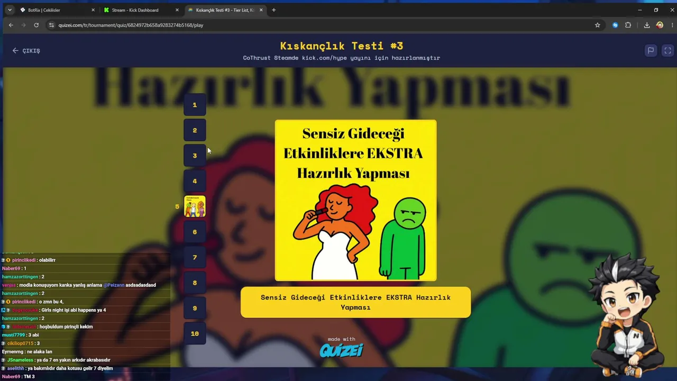Place the card in rank slot 8
Viewport: 677px width, 381px height.
195,283
